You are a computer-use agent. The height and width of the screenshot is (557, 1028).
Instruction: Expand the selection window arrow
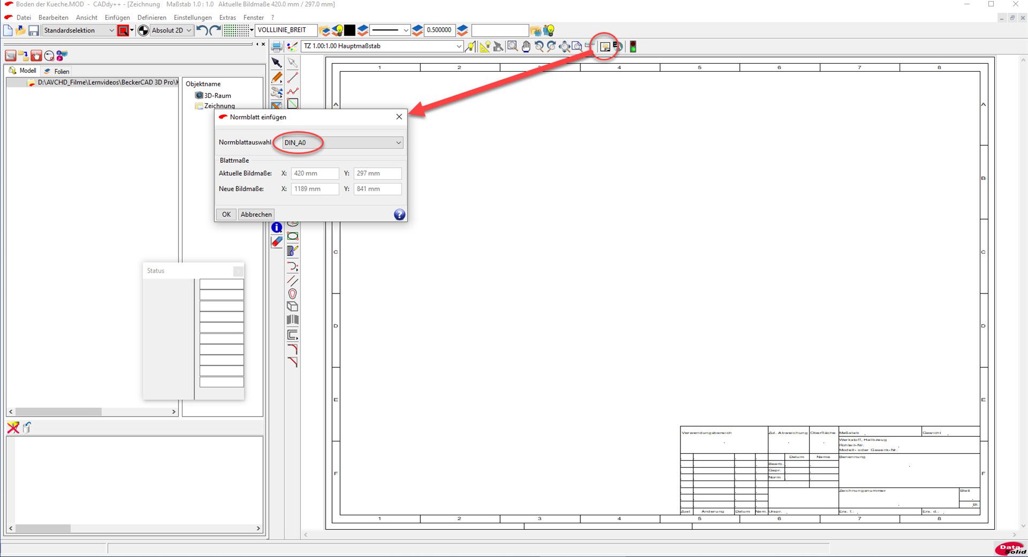click(132, 31)
